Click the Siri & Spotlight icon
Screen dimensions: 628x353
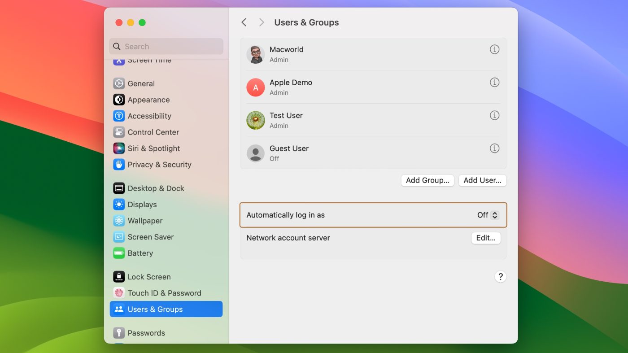point(119,148)
